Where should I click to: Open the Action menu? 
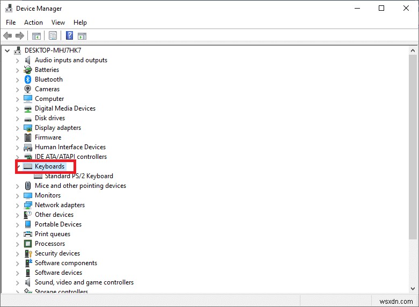click(33, 23)
